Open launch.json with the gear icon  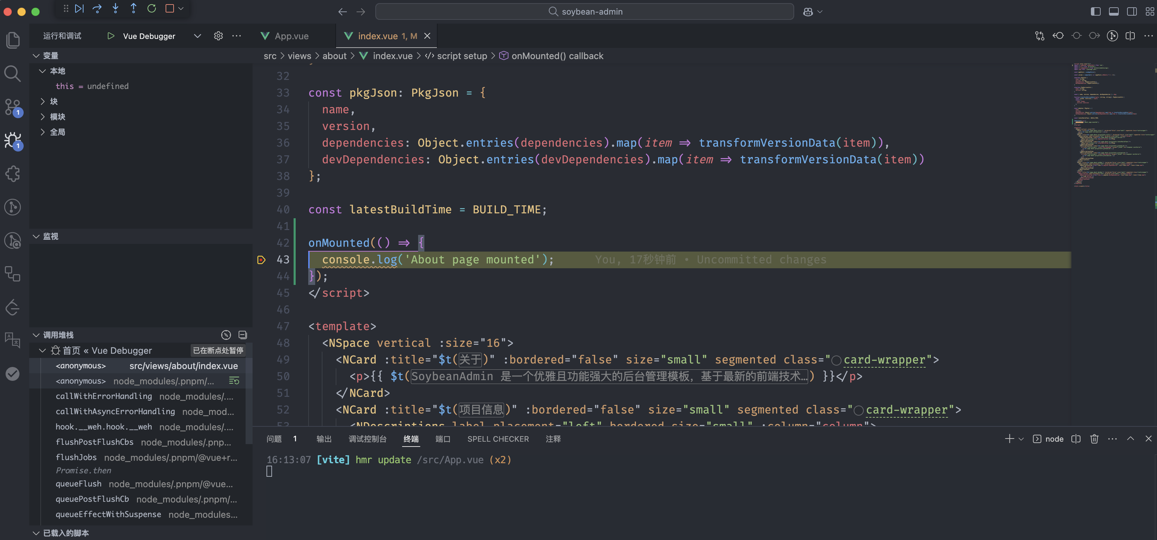point(218,36)
